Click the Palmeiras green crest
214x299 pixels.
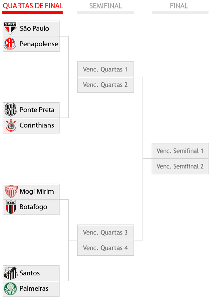[10, 289]
